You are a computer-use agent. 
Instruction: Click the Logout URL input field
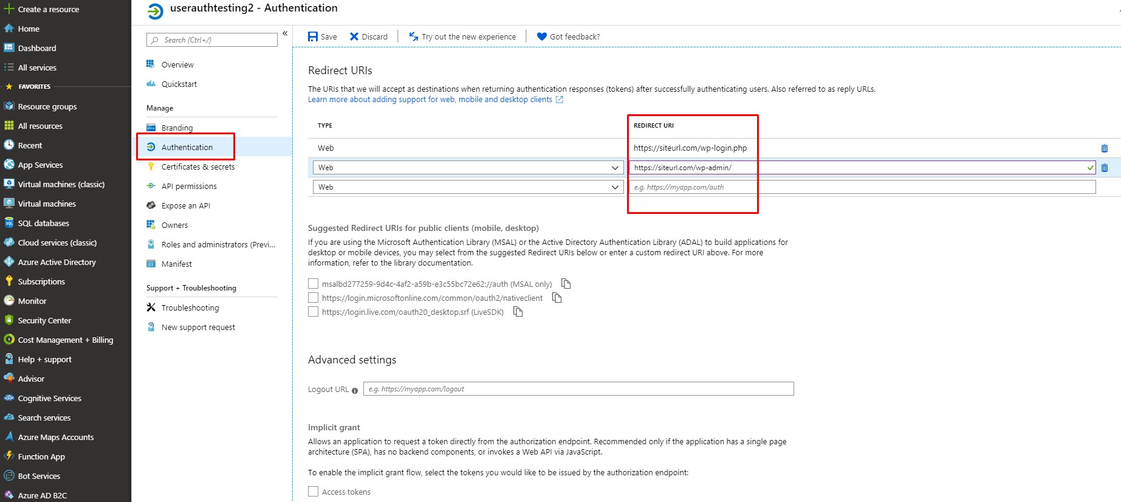(578, 389)
